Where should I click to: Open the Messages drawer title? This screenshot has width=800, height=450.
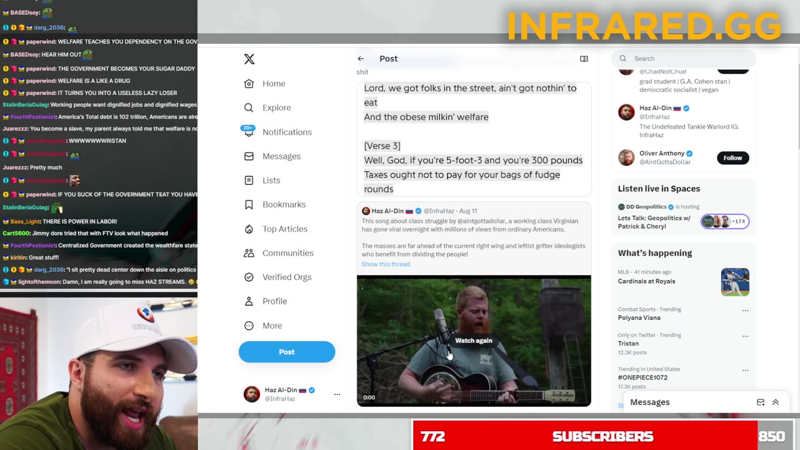click(x=650, y=402)
